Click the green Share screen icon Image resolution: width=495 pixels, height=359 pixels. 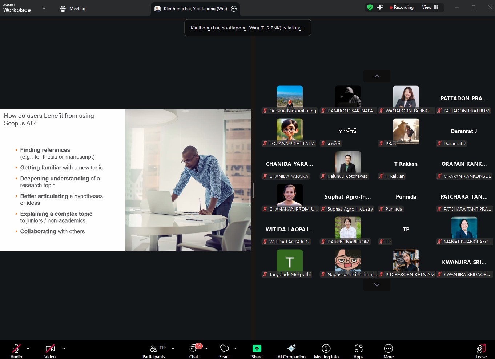[x=257, y=348]
